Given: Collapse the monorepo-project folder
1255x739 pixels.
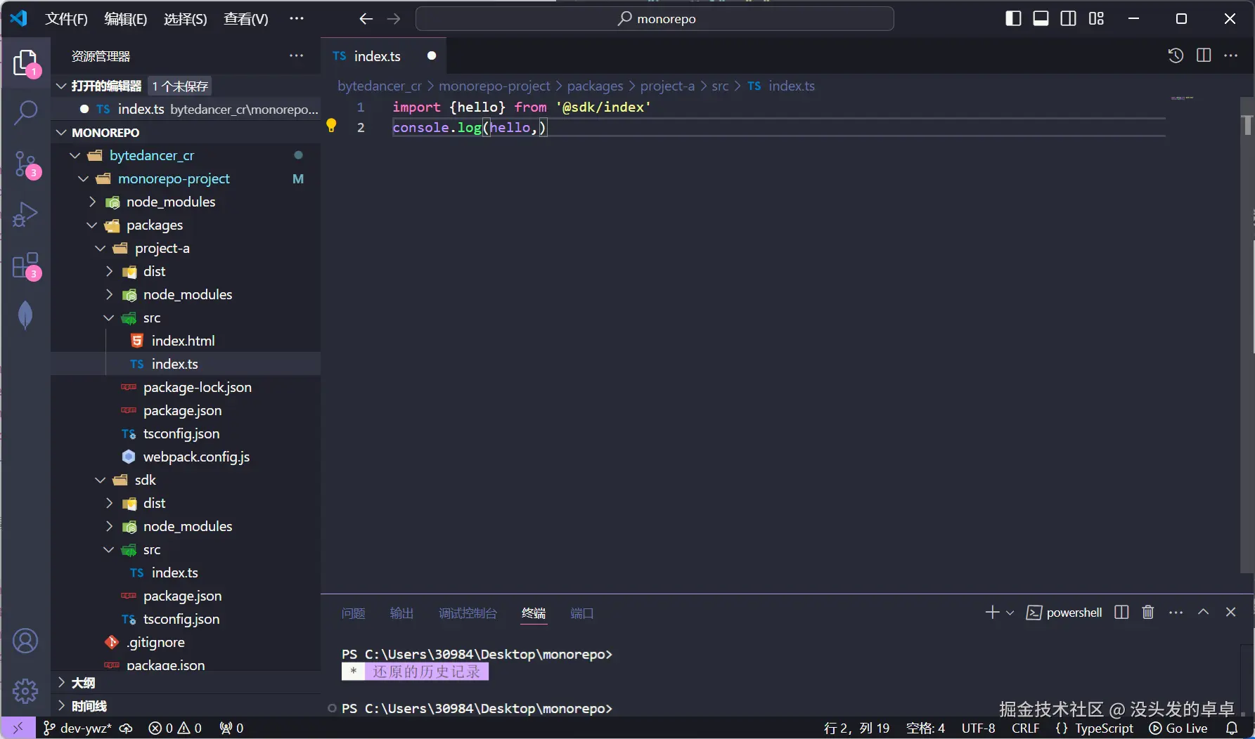Looking at the screenshot, I should pos(84,178).
